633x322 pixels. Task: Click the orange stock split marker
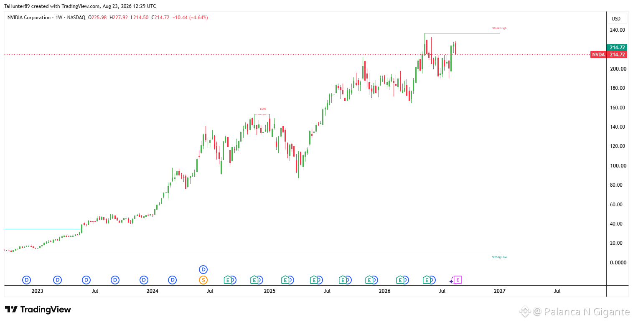click(203, 280)
